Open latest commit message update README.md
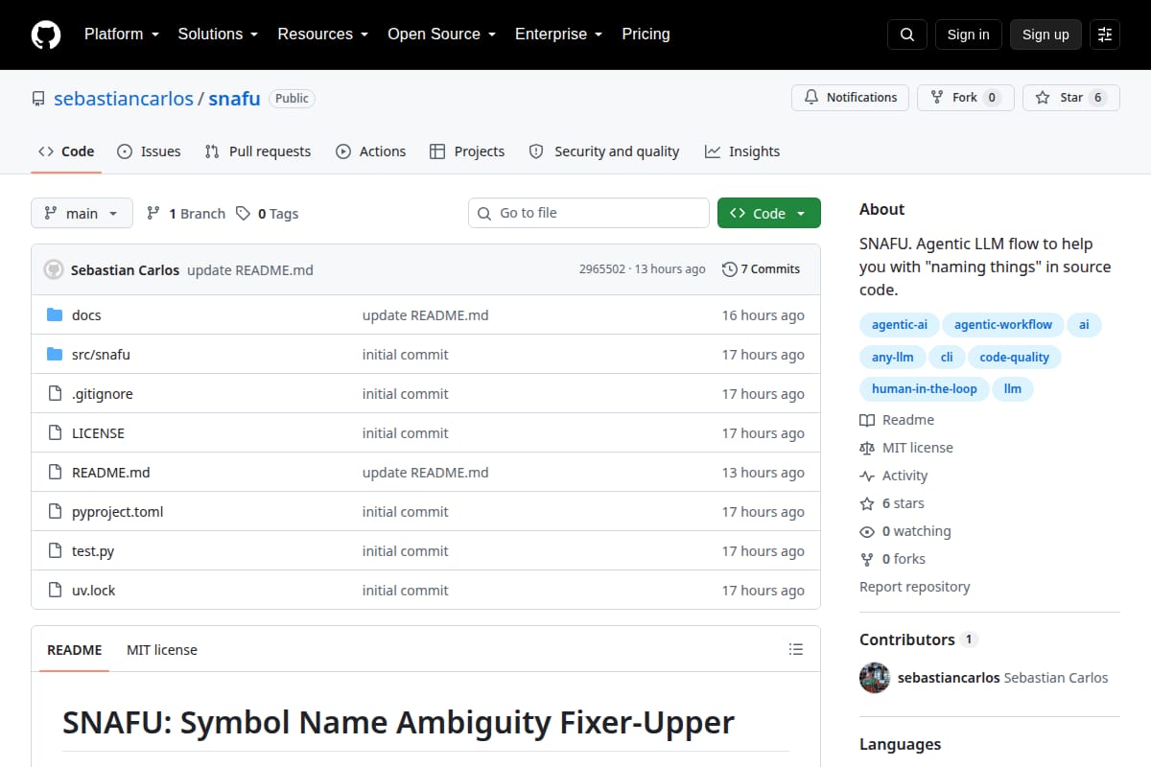The height and width of the screenshot is (767, 1151). (x=250, y=270)
